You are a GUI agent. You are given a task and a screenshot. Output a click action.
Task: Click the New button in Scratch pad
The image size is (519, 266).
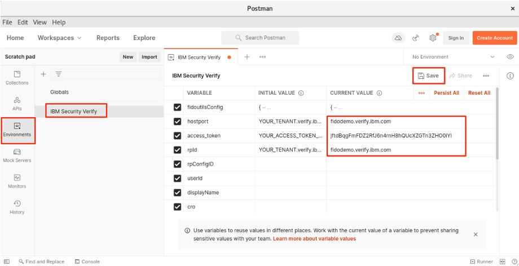pos(128,57)
